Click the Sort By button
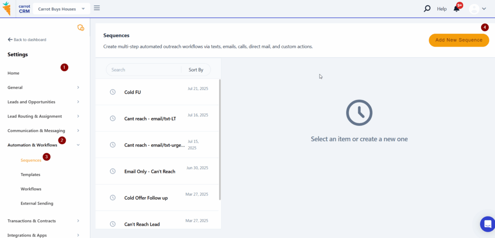495x238 pixels. (196, 70)
